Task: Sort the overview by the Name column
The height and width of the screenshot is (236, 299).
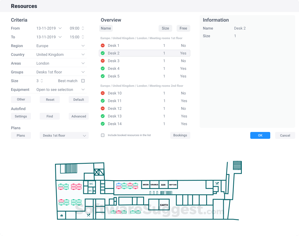Action: 106,28
